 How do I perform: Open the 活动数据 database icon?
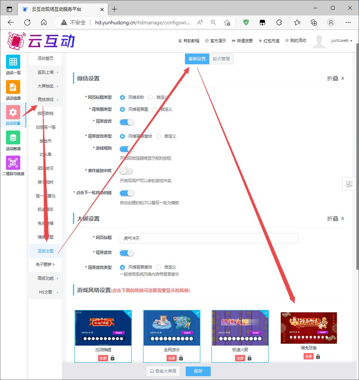[13, 138]
